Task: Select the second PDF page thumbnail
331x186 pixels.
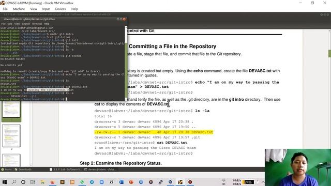Action: click(x=11, y=135)
